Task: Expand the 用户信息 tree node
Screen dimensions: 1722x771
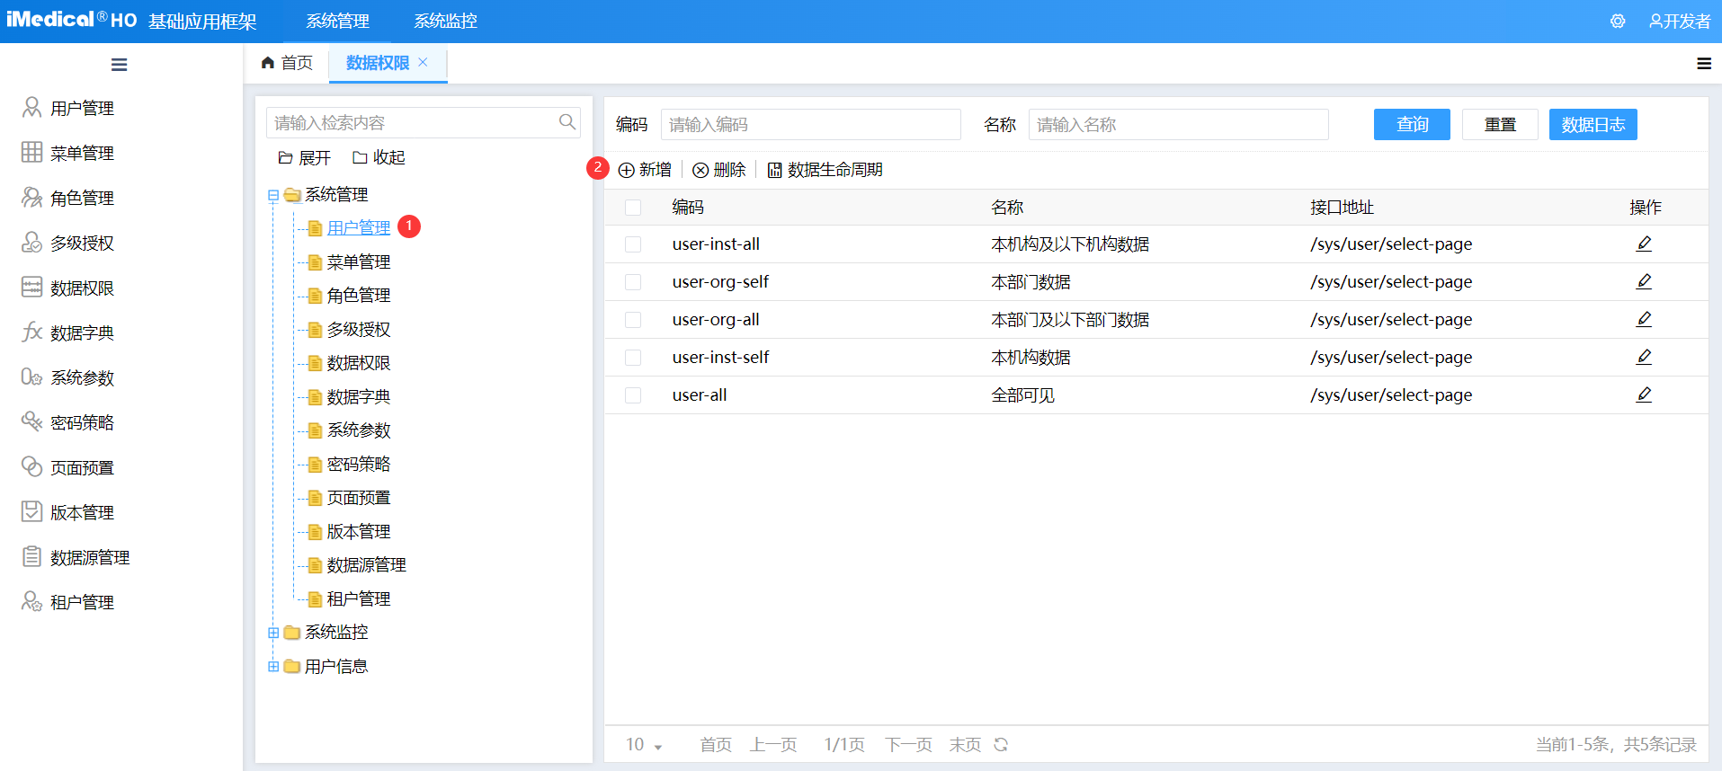Action: coord(273,667)
